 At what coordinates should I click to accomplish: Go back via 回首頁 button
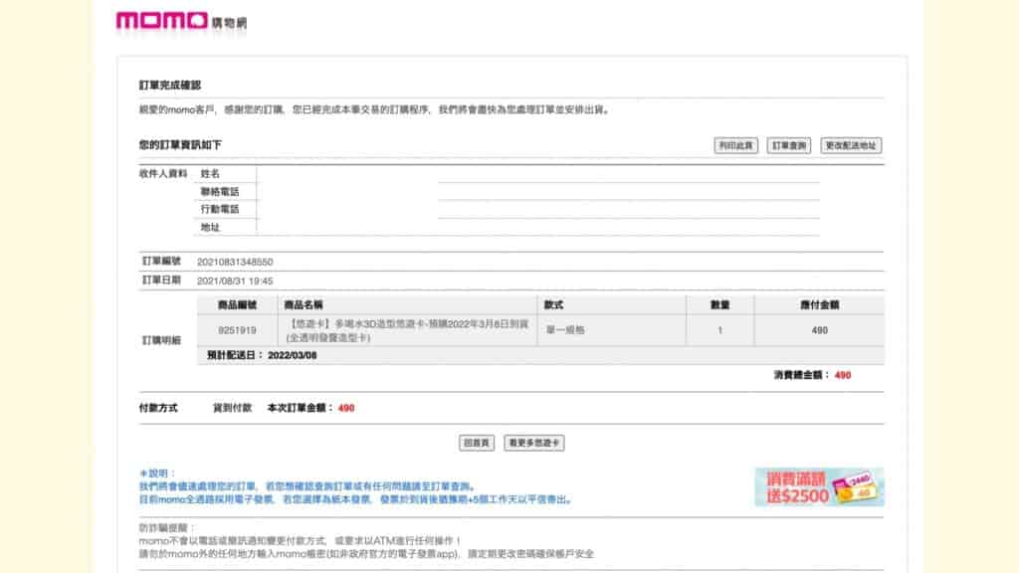coord(477,443)
